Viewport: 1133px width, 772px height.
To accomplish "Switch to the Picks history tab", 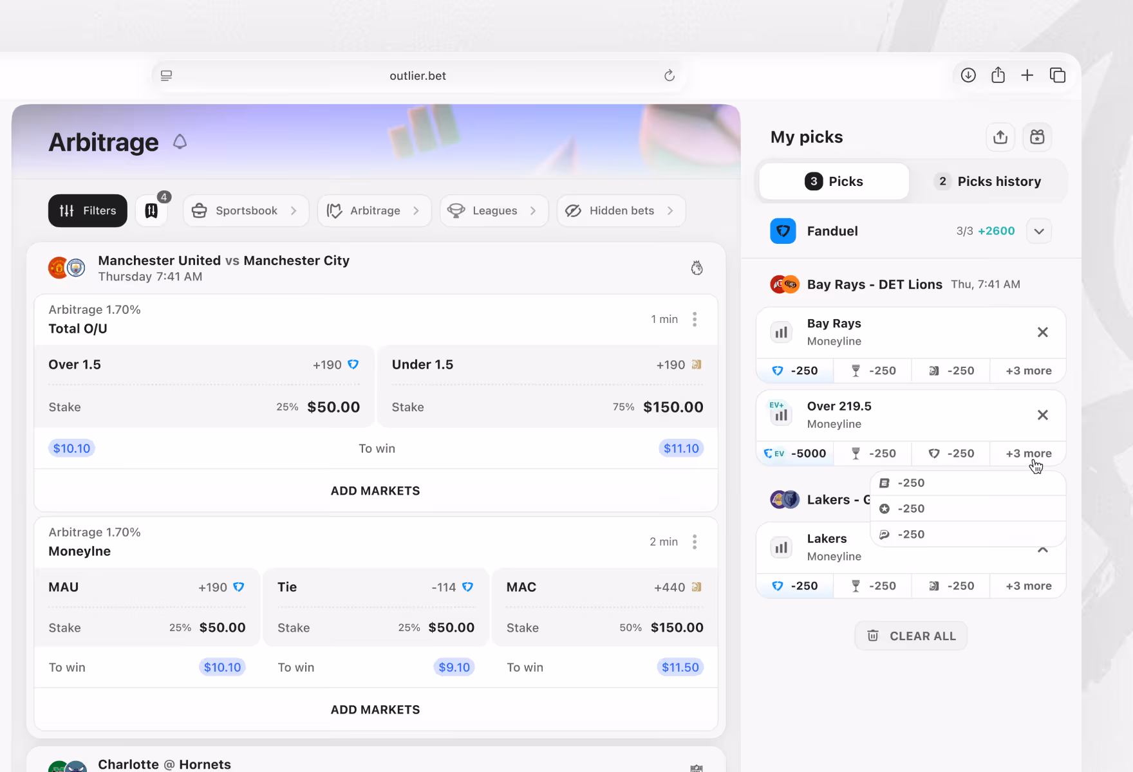I will pos(988,181).
